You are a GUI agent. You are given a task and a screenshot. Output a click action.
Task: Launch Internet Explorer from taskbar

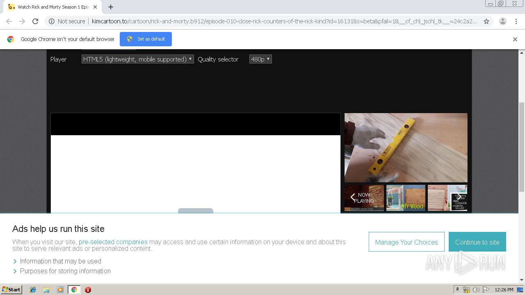pos(33,290)
